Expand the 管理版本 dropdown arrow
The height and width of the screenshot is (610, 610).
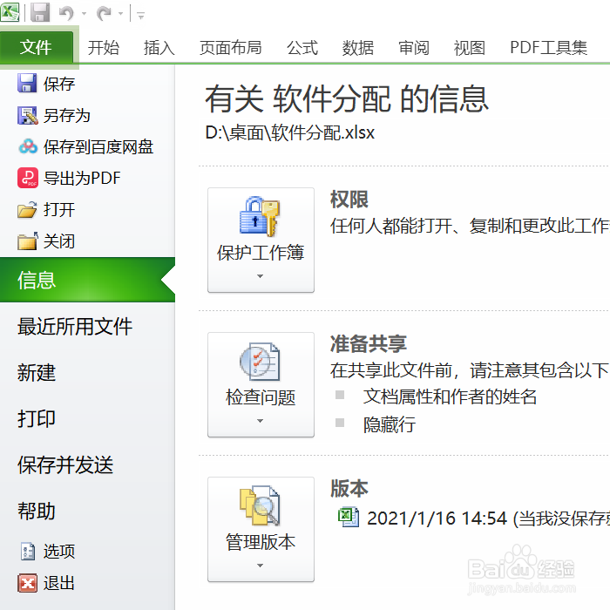coord(261,566)
